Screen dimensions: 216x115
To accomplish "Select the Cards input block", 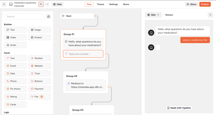I will click(x=15, y=105).
